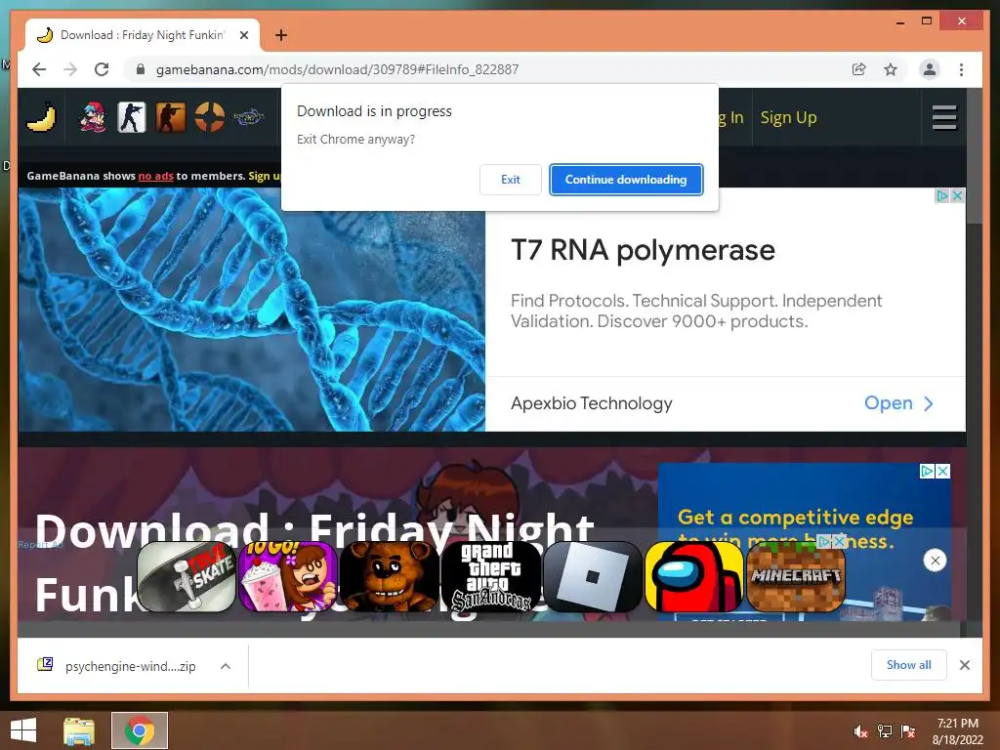The image size is (1000, 750).
Task: Open a new browser tab
Action: pyautogui.click(x=280, y=35)
